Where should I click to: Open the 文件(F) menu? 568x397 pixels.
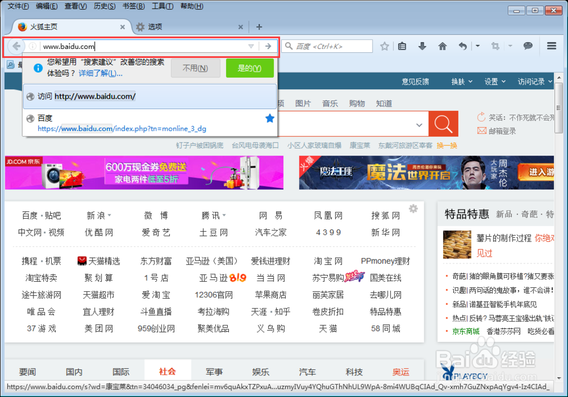(19, 6)
